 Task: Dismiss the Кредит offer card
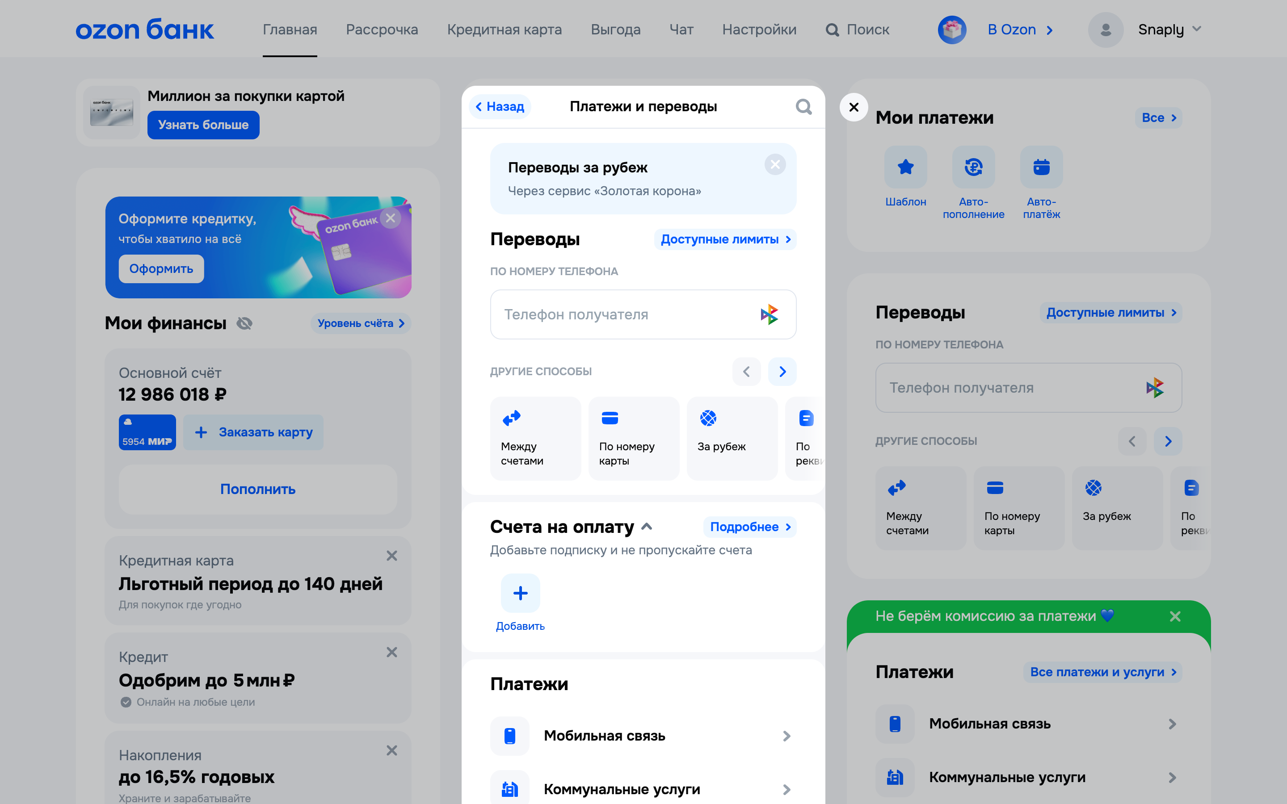(392, 652)
